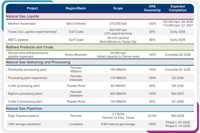Select the 400,000 bpd LPG export terminal scope
Viewport: 200px width, 133px height.
point(118,32)
